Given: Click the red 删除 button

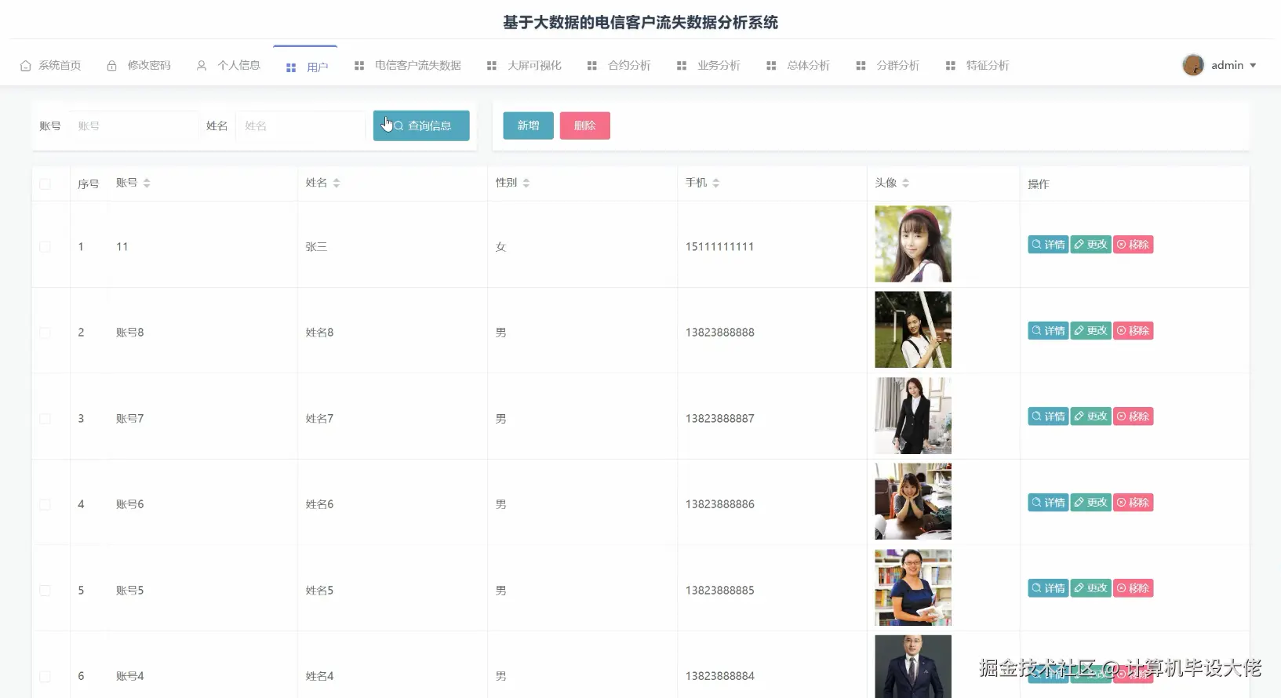Looking at the screenshot, I should pos(585,125).
